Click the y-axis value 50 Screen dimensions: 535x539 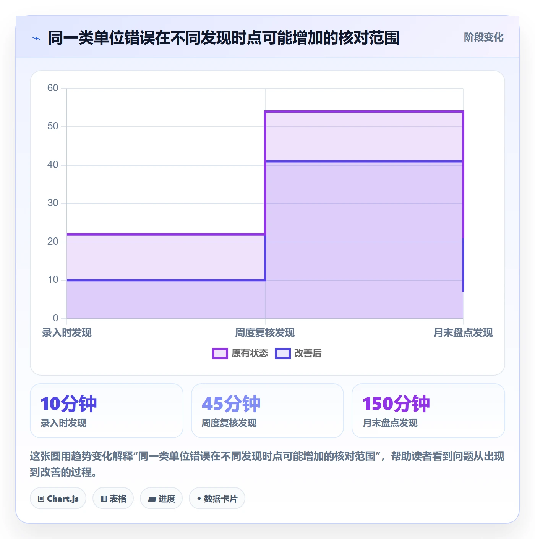coord(53,126)
